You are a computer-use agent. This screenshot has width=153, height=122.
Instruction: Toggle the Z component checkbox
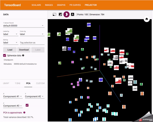pos(27,105)
